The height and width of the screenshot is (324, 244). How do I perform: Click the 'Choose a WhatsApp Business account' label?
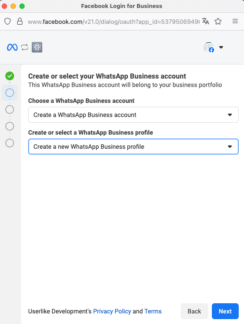81,101
